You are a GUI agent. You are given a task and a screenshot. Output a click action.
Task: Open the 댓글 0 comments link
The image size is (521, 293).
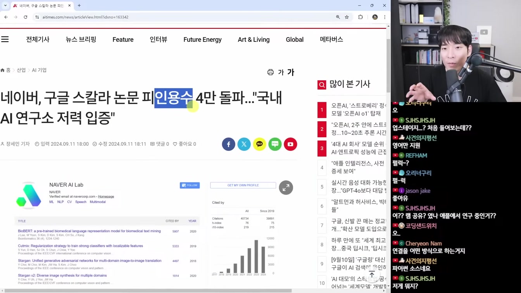coord(160,144)
